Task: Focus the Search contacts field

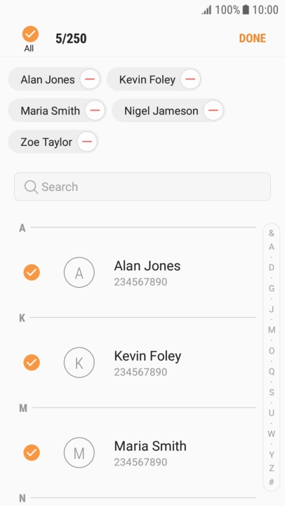Action: click(x=142, y=187)
